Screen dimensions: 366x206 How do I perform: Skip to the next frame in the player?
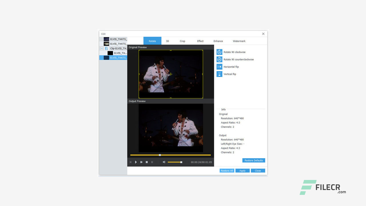(x=152, y=162)
